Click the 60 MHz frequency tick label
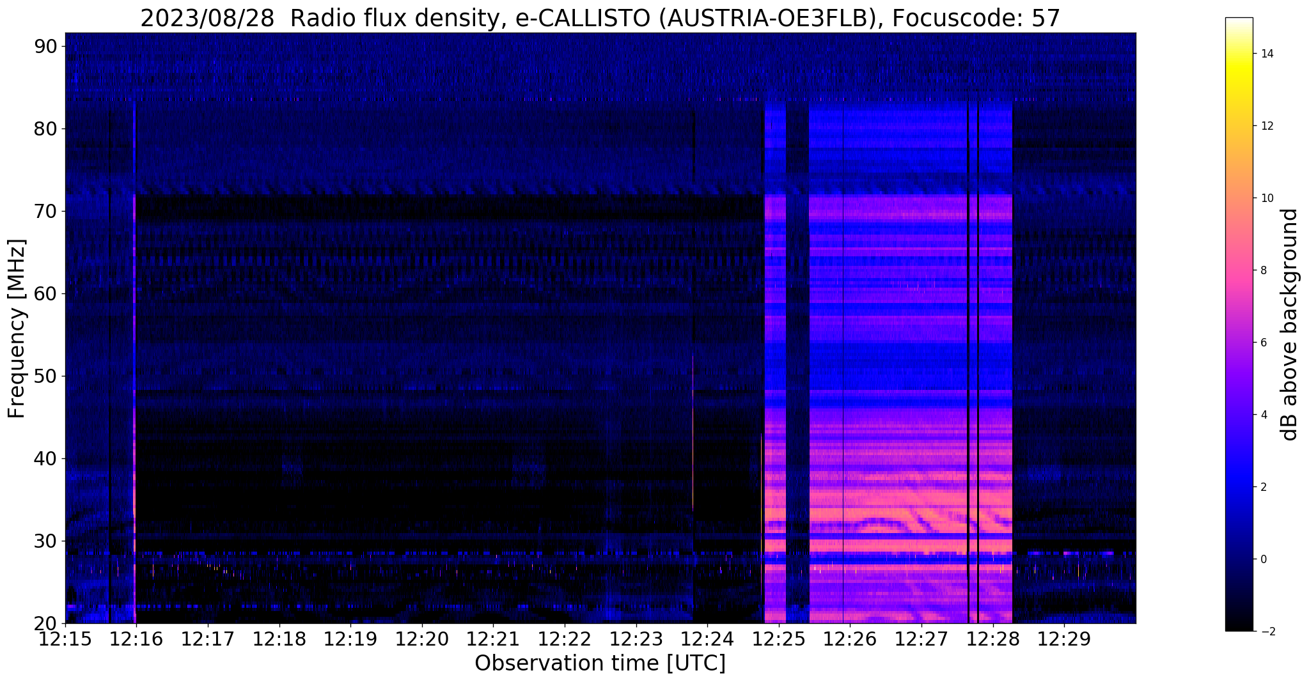This screenshot has height=682, width=1309. 46,293
